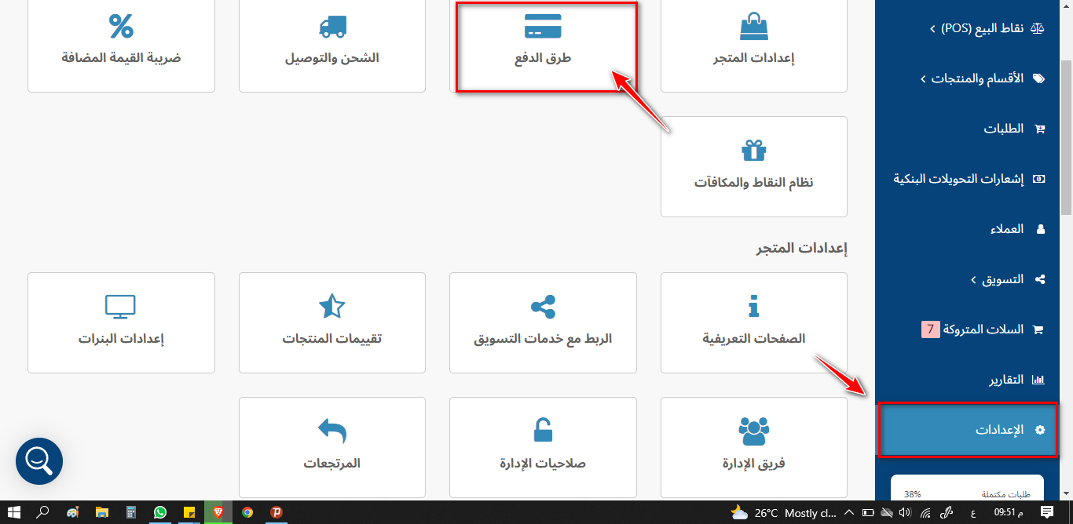Click the tag icon beside الأقسام والمنتجات
This screenshot has width=1073, height=524.
point(1039,78)
